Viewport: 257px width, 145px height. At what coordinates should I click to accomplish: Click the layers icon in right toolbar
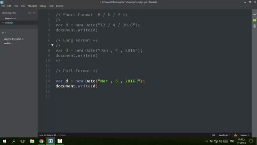click(254, 26)
